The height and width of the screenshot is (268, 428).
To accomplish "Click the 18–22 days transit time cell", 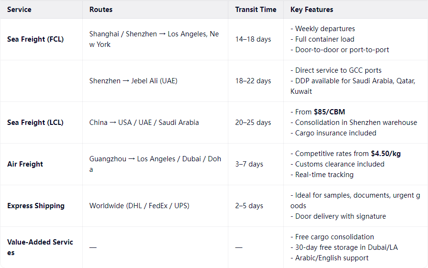I will [x=253, y=81].
